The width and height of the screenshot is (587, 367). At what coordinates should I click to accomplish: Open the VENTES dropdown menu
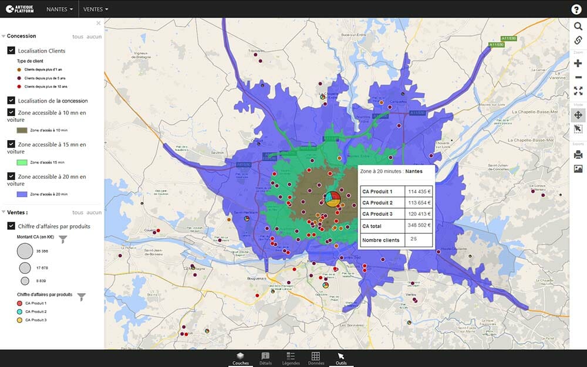(x=96, y=9)
